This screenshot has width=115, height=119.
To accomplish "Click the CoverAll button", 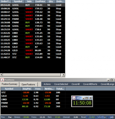I will pos(76,84).
